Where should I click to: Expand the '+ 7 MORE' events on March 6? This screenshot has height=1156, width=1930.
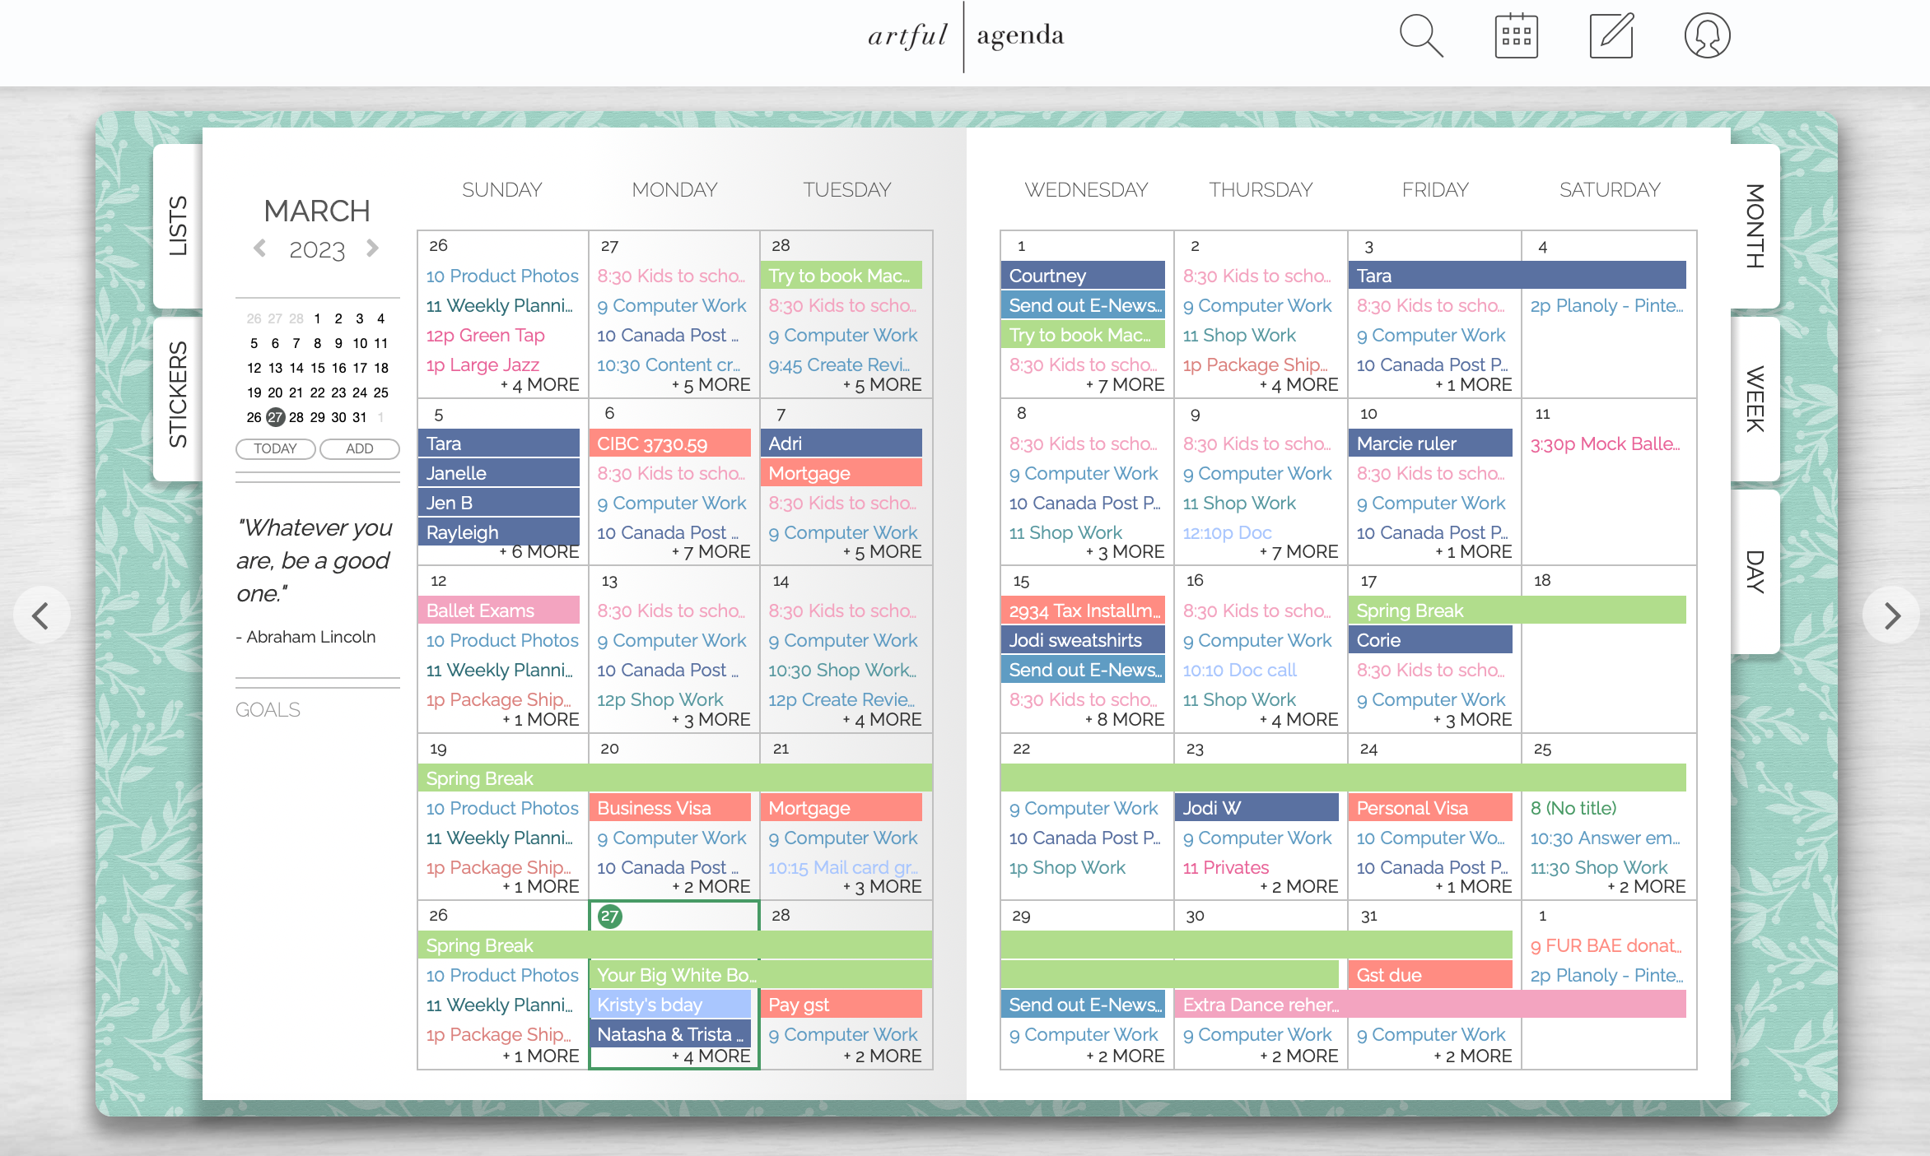(x=712, y=551)
